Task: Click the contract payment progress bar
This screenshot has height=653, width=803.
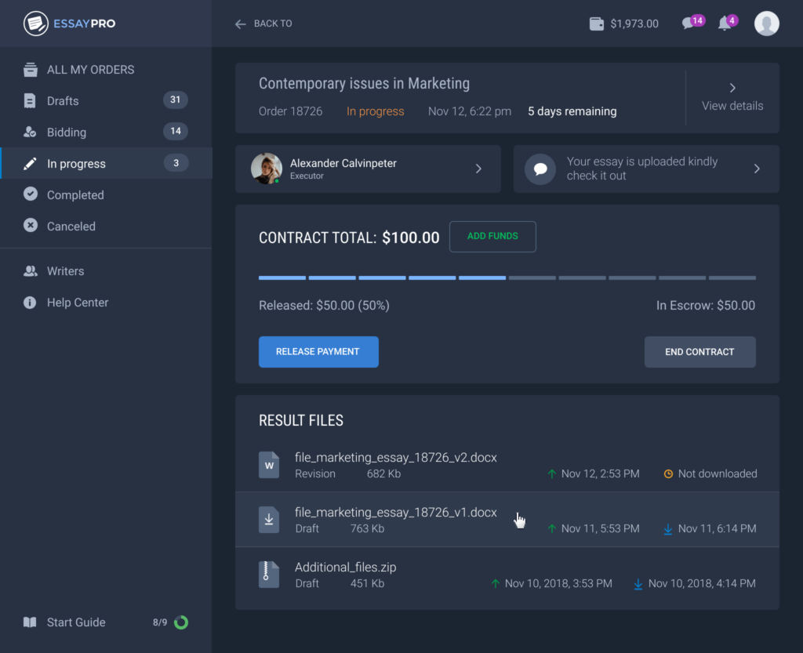Action: pos(507,278)
